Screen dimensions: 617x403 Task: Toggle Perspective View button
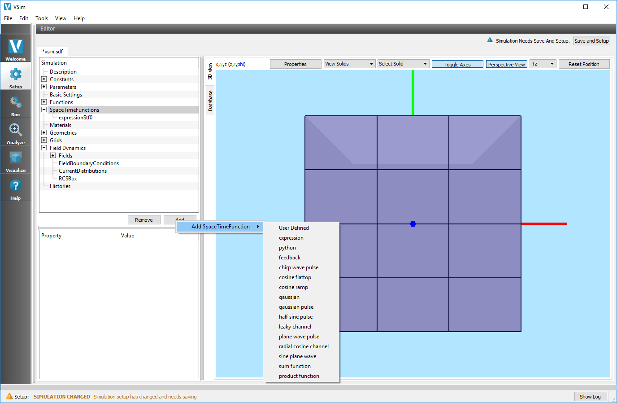[506, 64]
